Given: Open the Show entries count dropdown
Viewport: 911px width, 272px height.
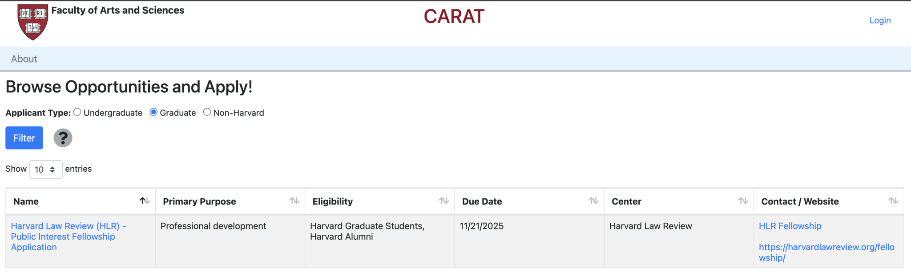Looking at the screenshot, I should coord(46,170).
